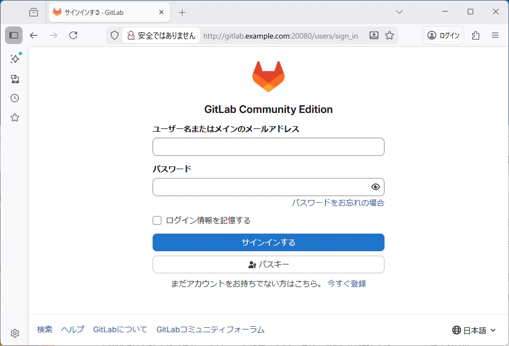This screenshot has width=509, height=346.
Task: Open bookmarks star in sidebar
Action: 15,117
